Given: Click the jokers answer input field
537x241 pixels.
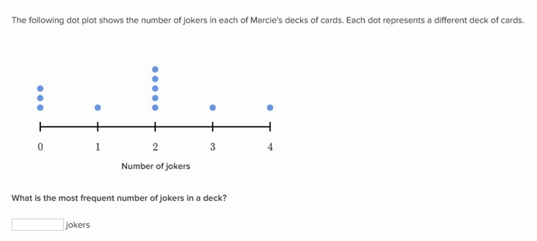Looking at the screenshot, I should pyautogui.click(x=38, y=225).
